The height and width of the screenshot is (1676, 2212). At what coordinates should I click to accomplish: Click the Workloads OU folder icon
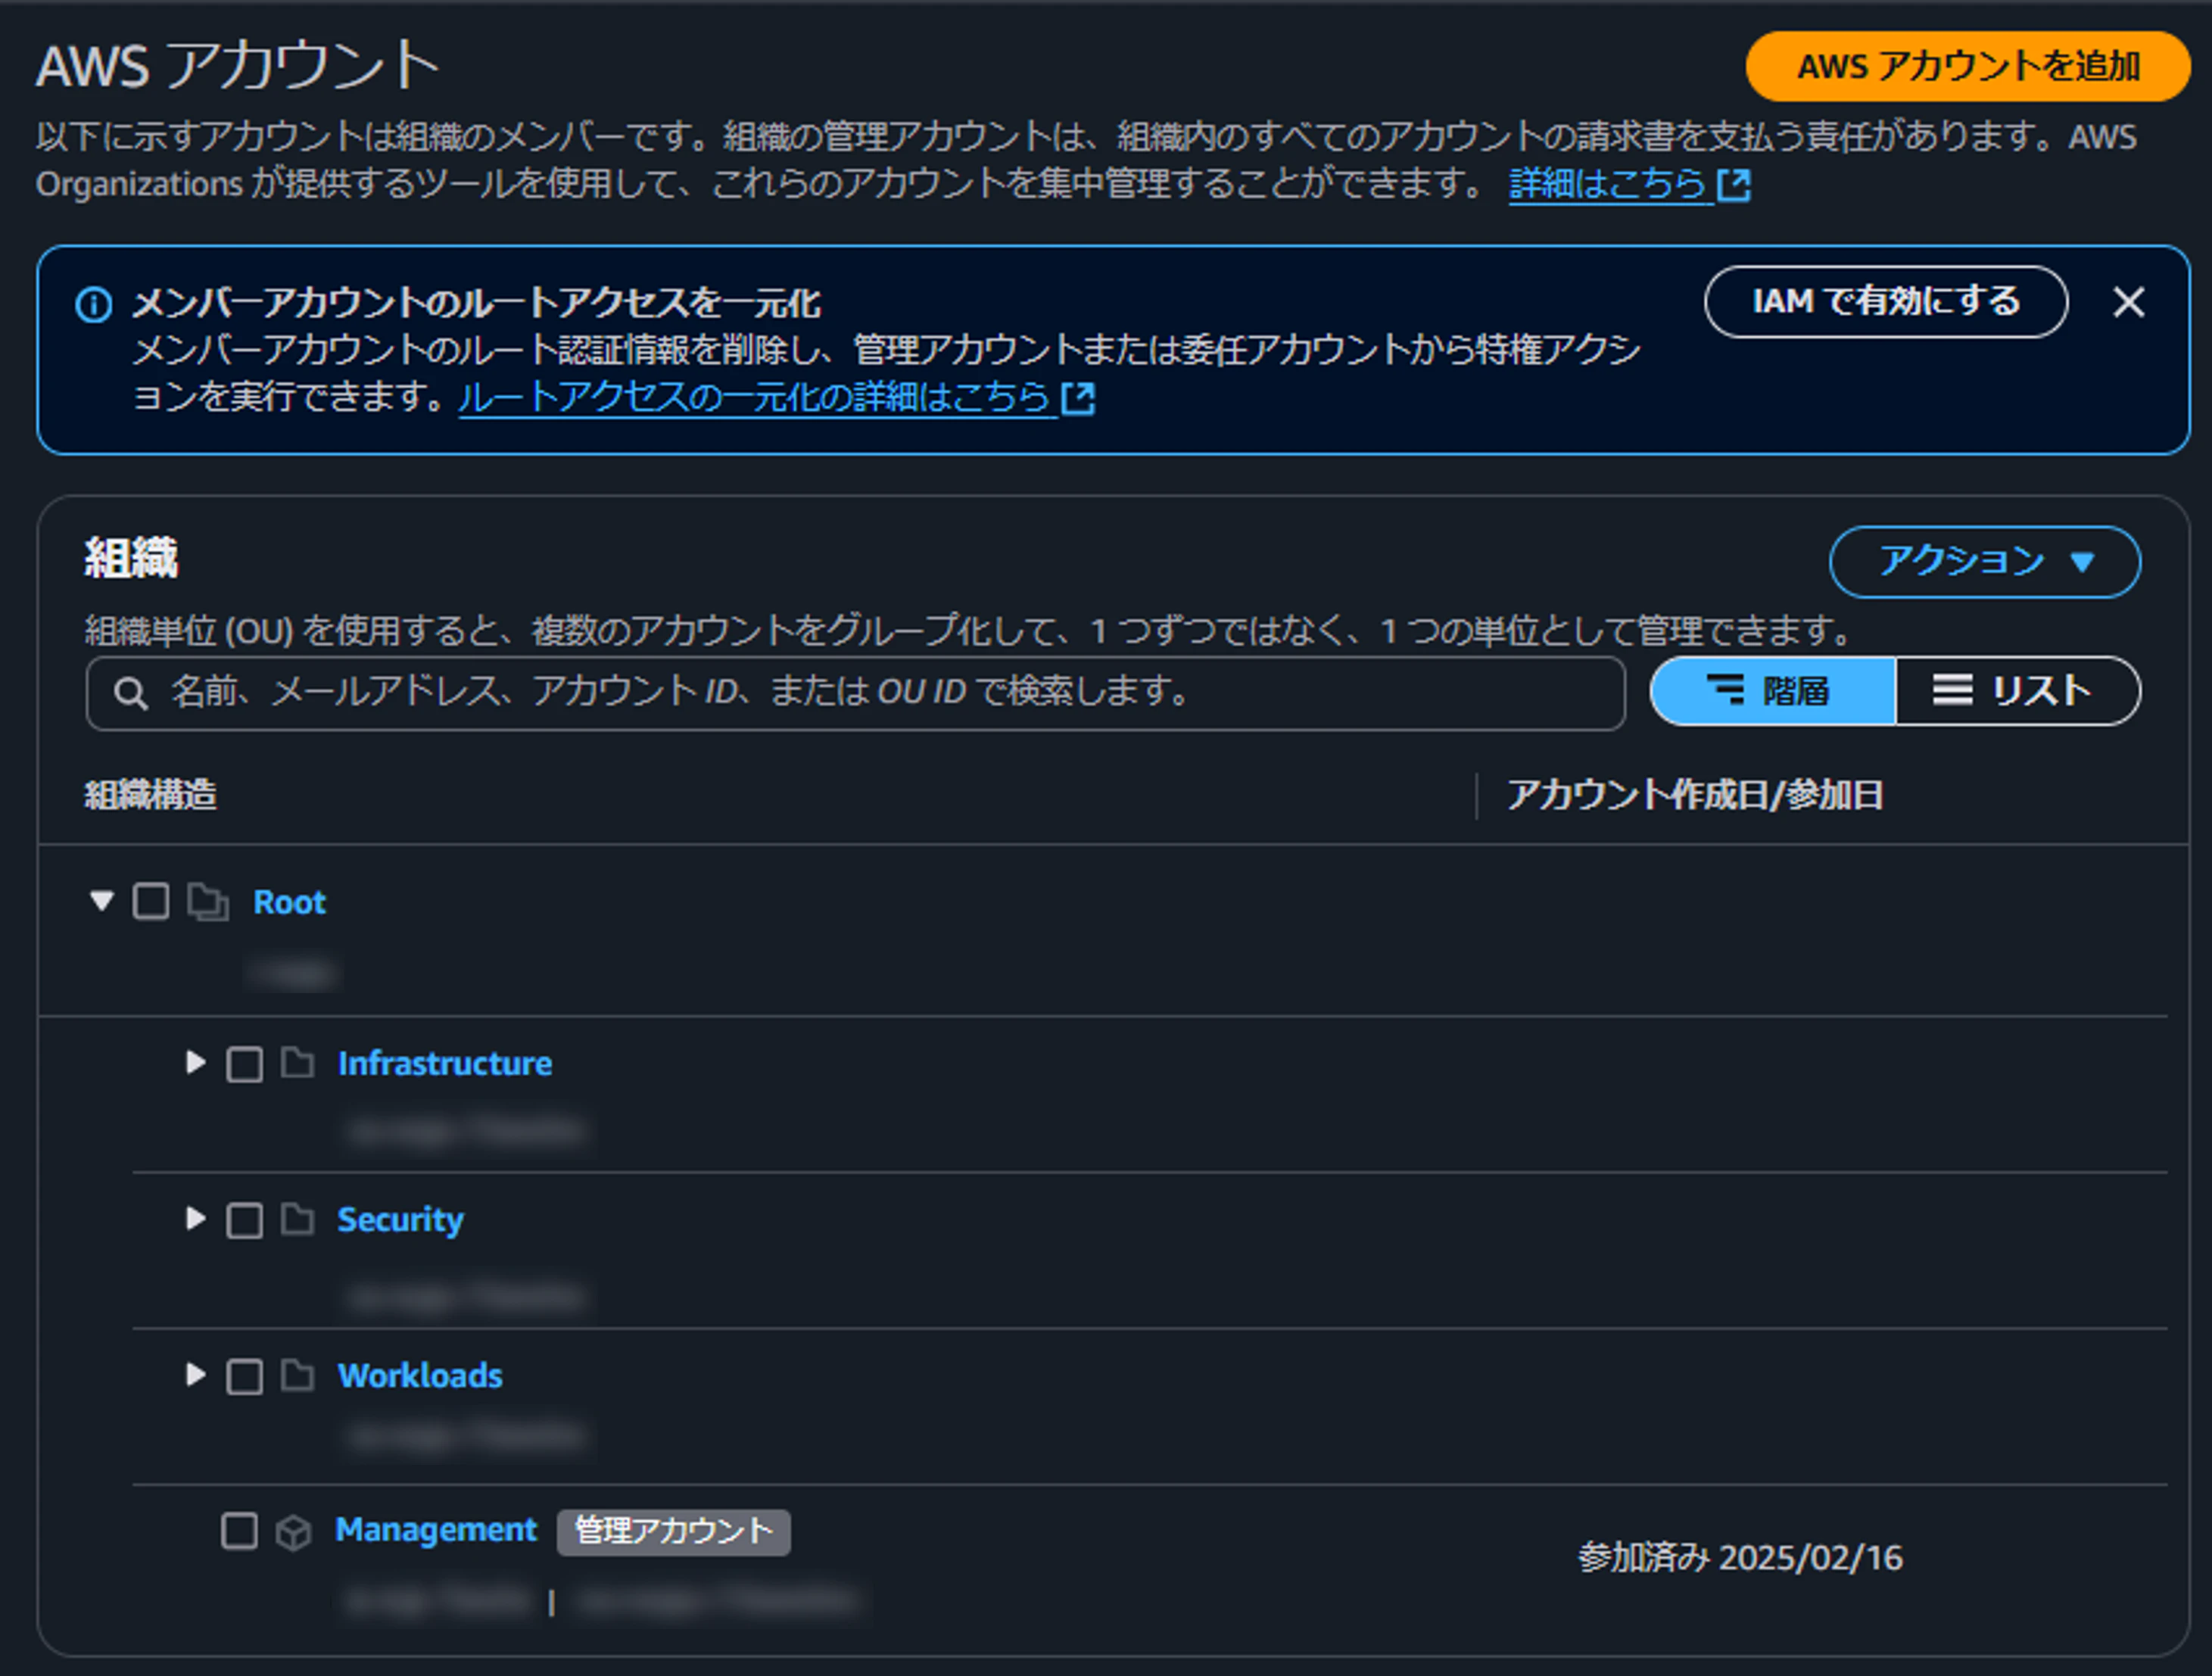297,1375
